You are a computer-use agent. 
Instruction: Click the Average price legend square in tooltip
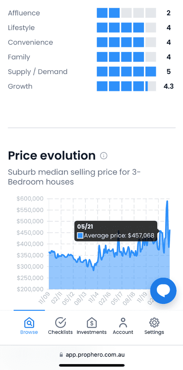[x=80, y=235]
